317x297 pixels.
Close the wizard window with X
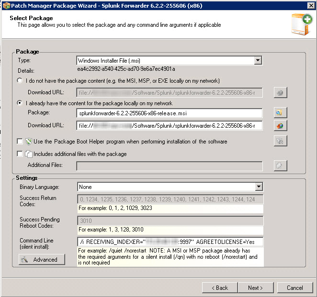311,5
